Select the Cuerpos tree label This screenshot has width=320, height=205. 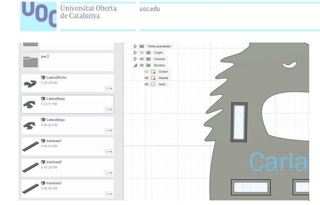click(159, 59)
